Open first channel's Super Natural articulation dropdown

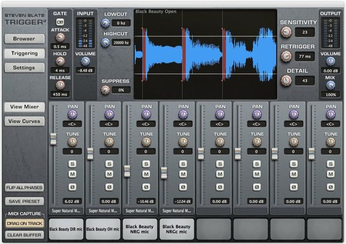coord(66,211)
